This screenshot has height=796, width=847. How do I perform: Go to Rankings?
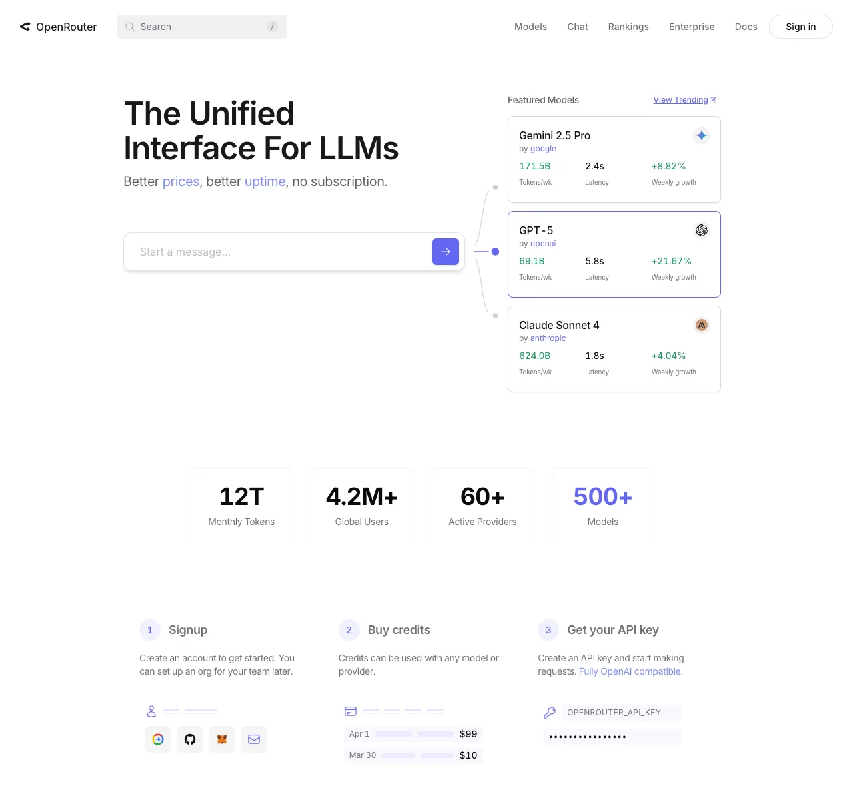point(628,27)
